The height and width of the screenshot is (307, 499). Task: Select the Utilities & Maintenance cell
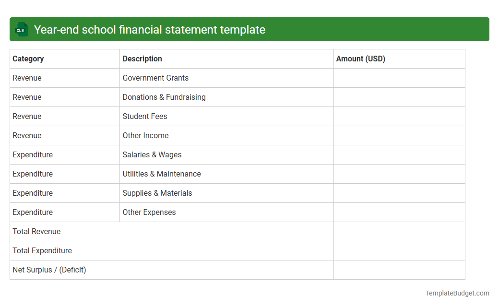click(161, 174)
